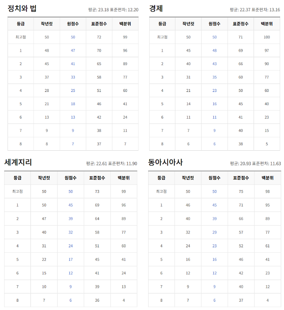The width and height of the screenshot is (284, 310).
Task: Select the 원점수 header in 동아시아사 table
Action: (214, 178)
